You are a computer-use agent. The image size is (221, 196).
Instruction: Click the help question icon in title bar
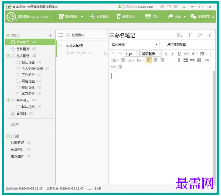(x=162, y=6)
